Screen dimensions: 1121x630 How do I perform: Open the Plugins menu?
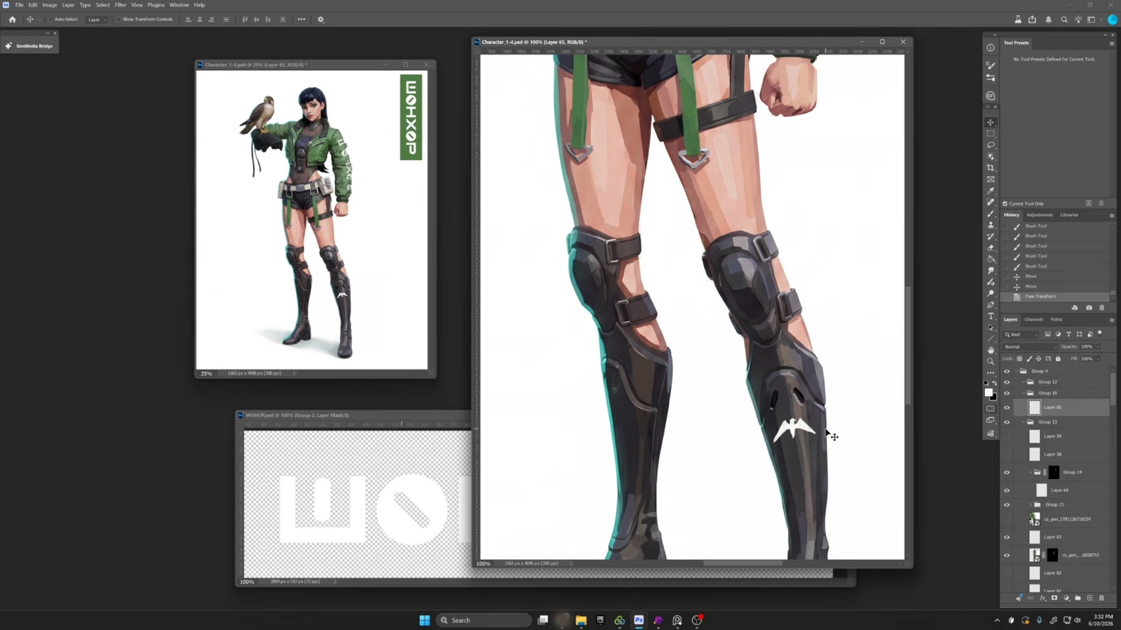[x=155, y=5]
